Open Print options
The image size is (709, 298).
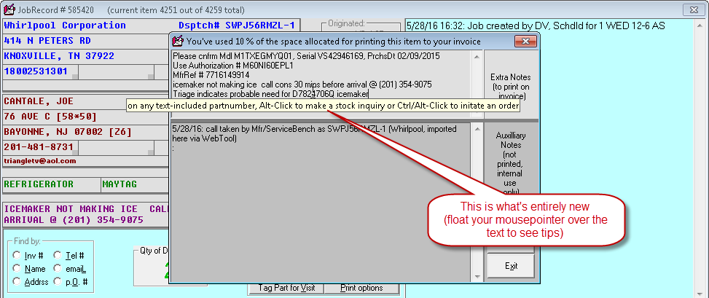click(361, 288)
